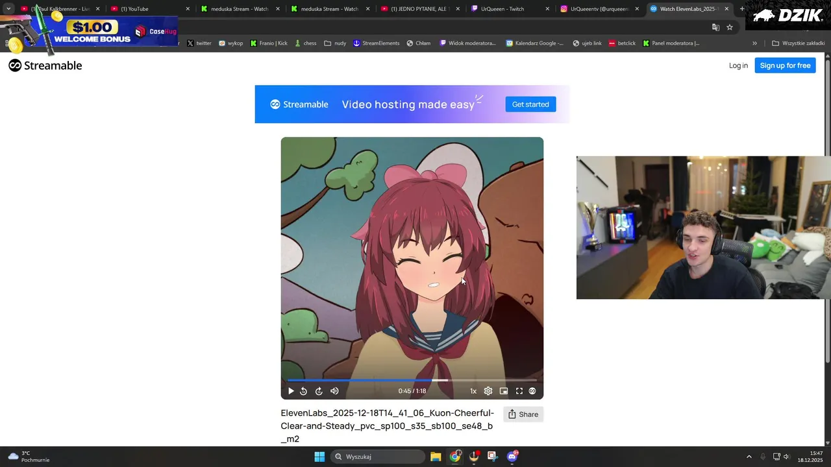Switch to first meduska Stream tab
This screenshot has width=831, height=467.
pos(240,9)
